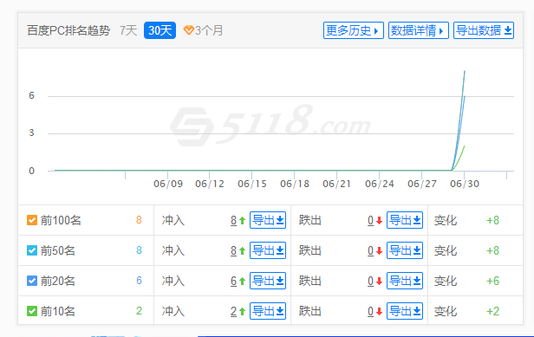
Task: Click 冲入 count 6 in 前20名 row
Action: point(234,282)
